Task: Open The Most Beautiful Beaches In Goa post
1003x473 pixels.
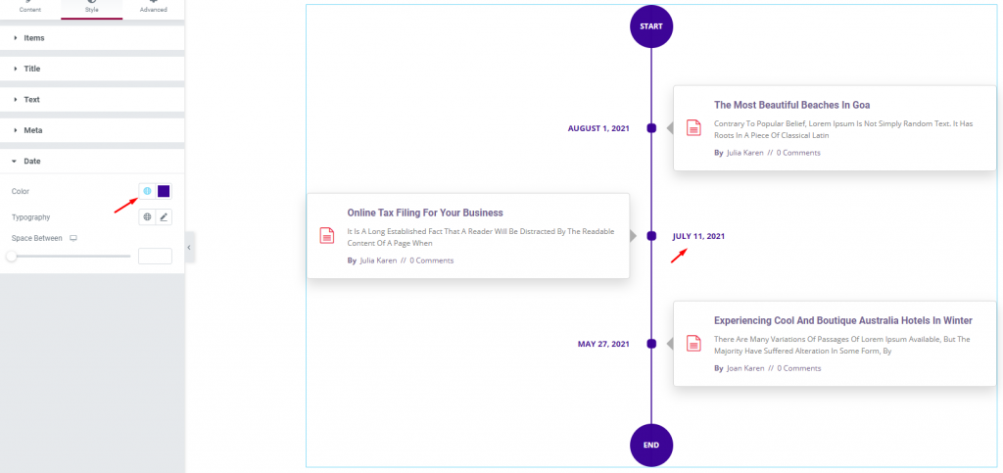Action: [x=791, y=105]
